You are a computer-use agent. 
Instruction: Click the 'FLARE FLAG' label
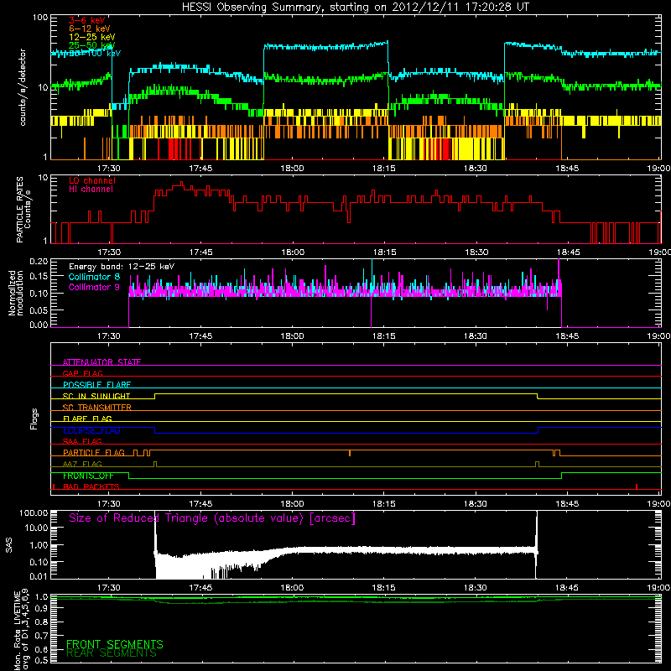click(x=87, y=419)
